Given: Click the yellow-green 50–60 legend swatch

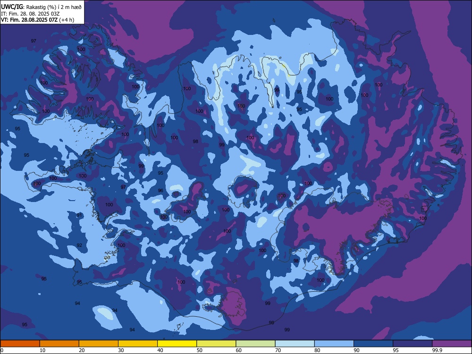Looking at the screenshot, I should click(x=216, y=344).
